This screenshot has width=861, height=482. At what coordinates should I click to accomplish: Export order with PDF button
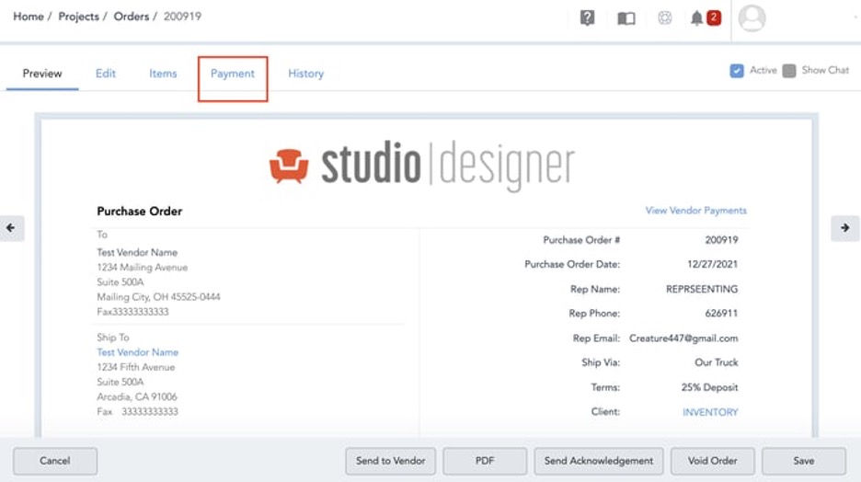pyautogui.click(x=485, y=461)
